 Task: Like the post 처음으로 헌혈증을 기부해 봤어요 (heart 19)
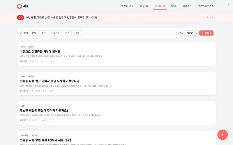(43, 61)
